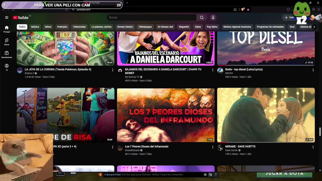Open options for MIRAME - DAVE HURTTS video
The width and height of the screenshot is (322, 181).
coord(313,147)
